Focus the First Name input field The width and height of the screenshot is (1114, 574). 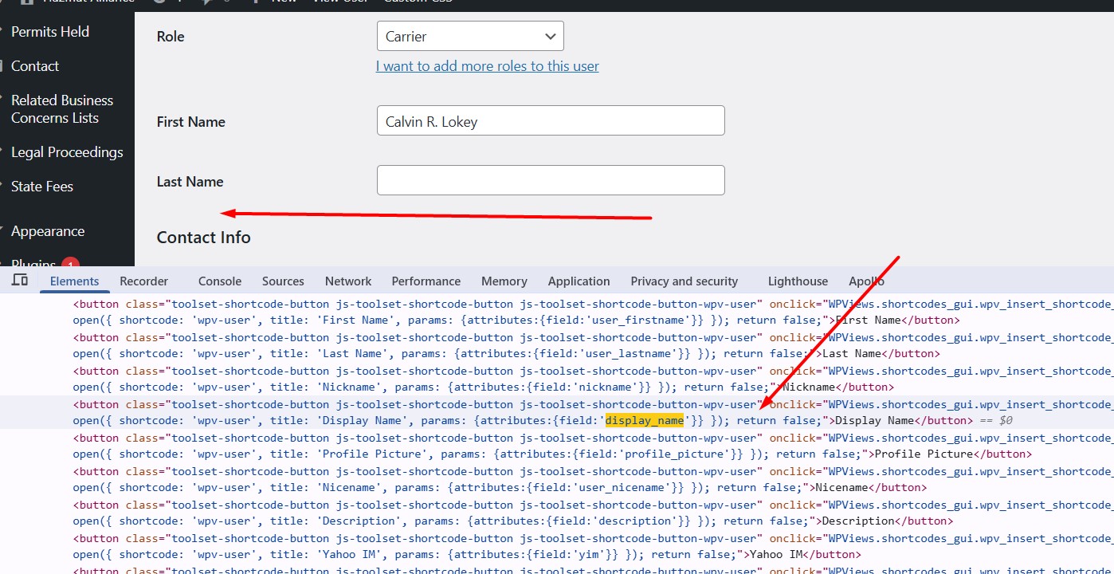(551, 120)
